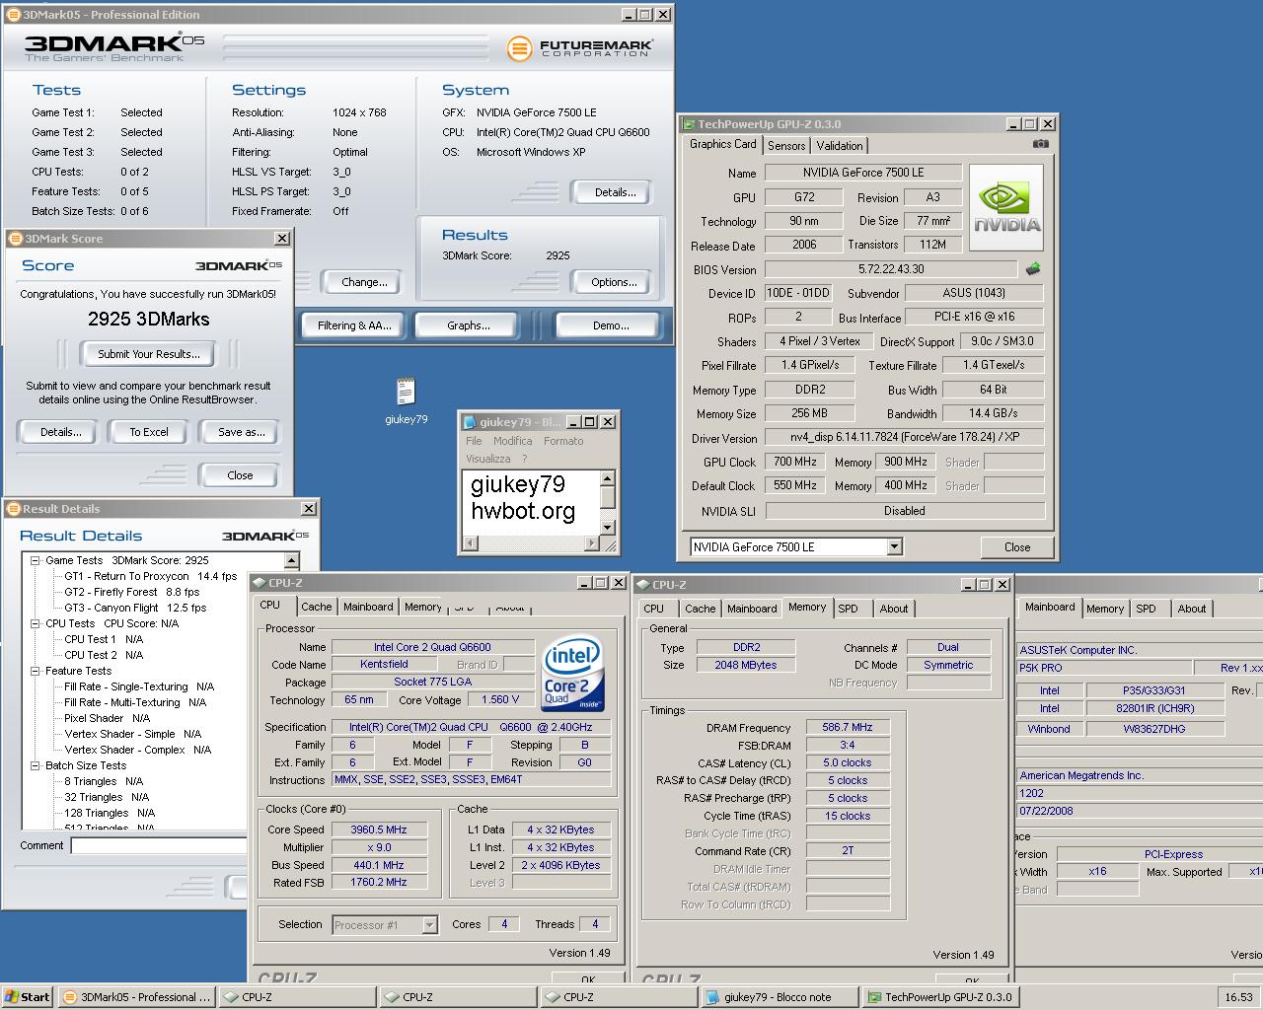This screenshot has width=1263, height=1010.
Task: Click the BIOS Version 5.72.22.43.30 field
Action: [891, 269]
